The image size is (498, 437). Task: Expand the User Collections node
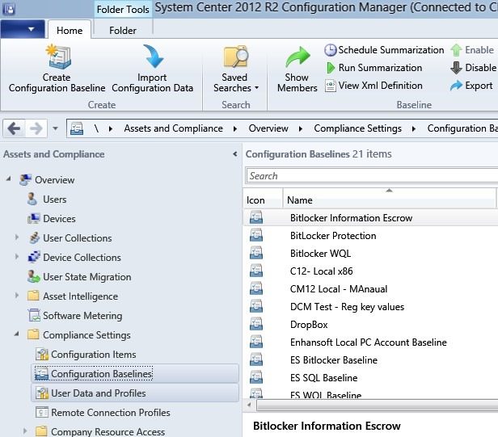(x=17, y=237)
